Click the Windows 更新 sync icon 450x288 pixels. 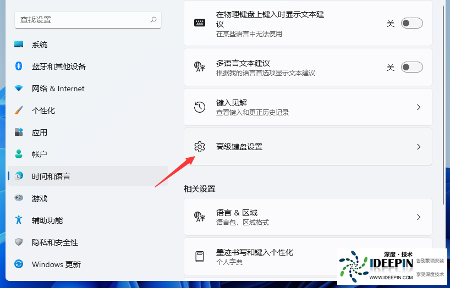[19, 264]
